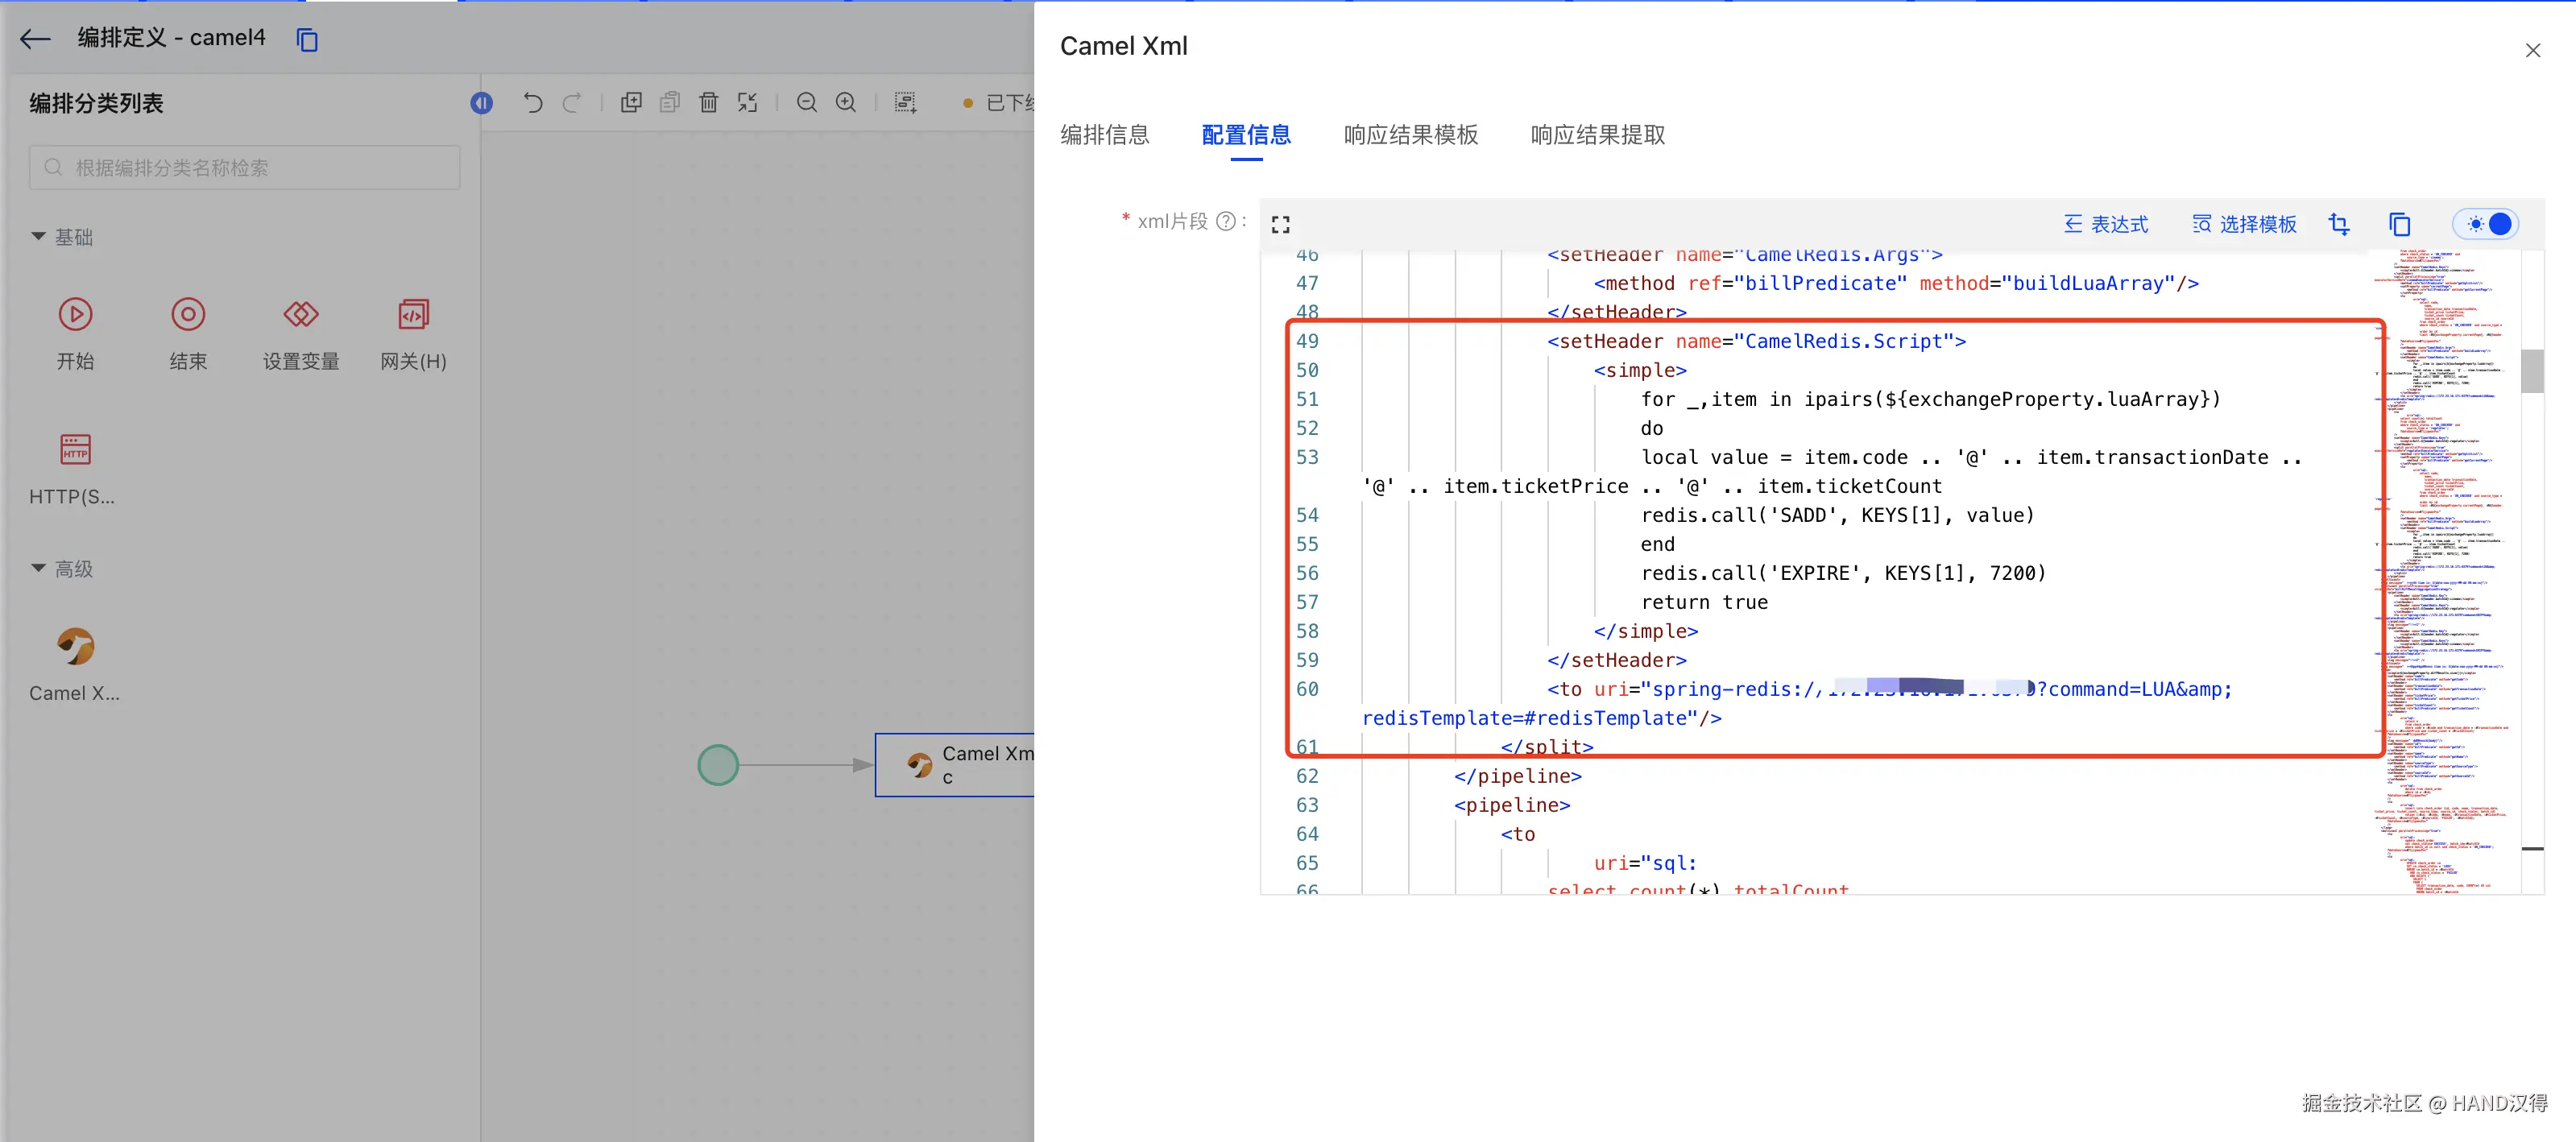This screenshot has width=2576, height=1142.
Task: Click the delete trash icon in toolbar
Action: pyautogui.click(x=708, y=102)
